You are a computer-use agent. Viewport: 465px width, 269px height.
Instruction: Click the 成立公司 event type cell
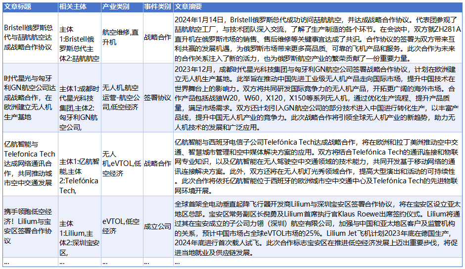158,227
